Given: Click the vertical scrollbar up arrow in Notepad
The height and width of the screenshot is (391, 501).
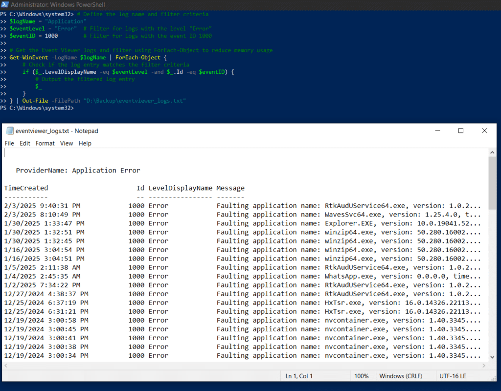Looking at the screenshot, I should pyautogui.click(x=492, y=152).
